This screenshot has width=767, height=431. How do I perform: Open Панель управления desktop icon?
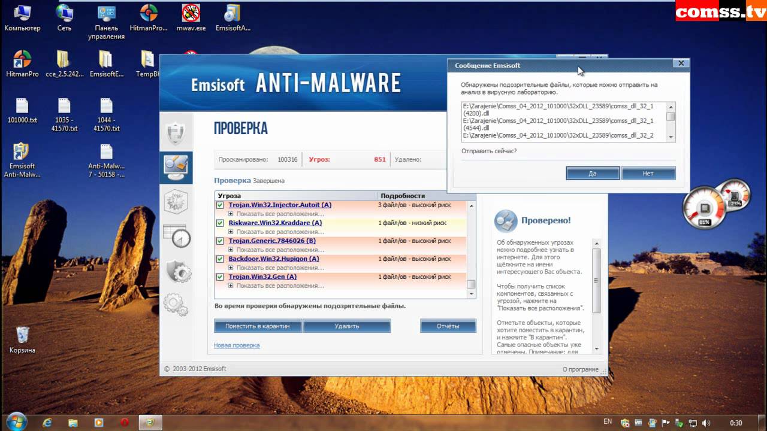click(106, 22)
